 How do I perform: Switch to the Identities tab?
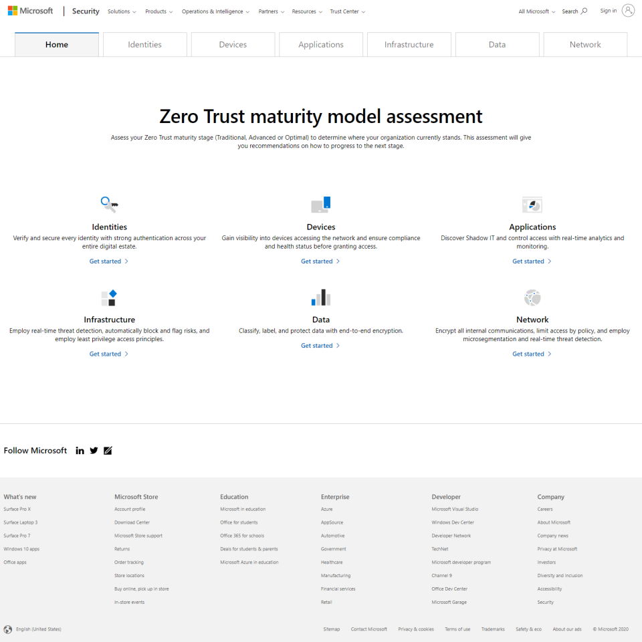(145, 45)
